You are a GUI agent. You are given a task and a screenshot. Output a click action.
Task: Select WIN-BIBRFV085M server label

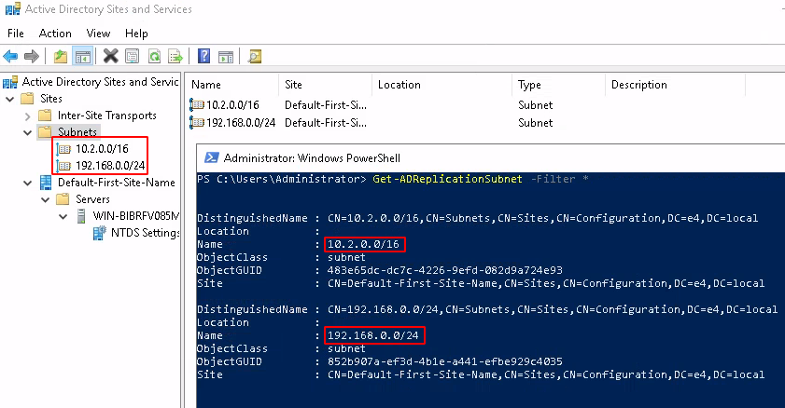tap(135, 216)
